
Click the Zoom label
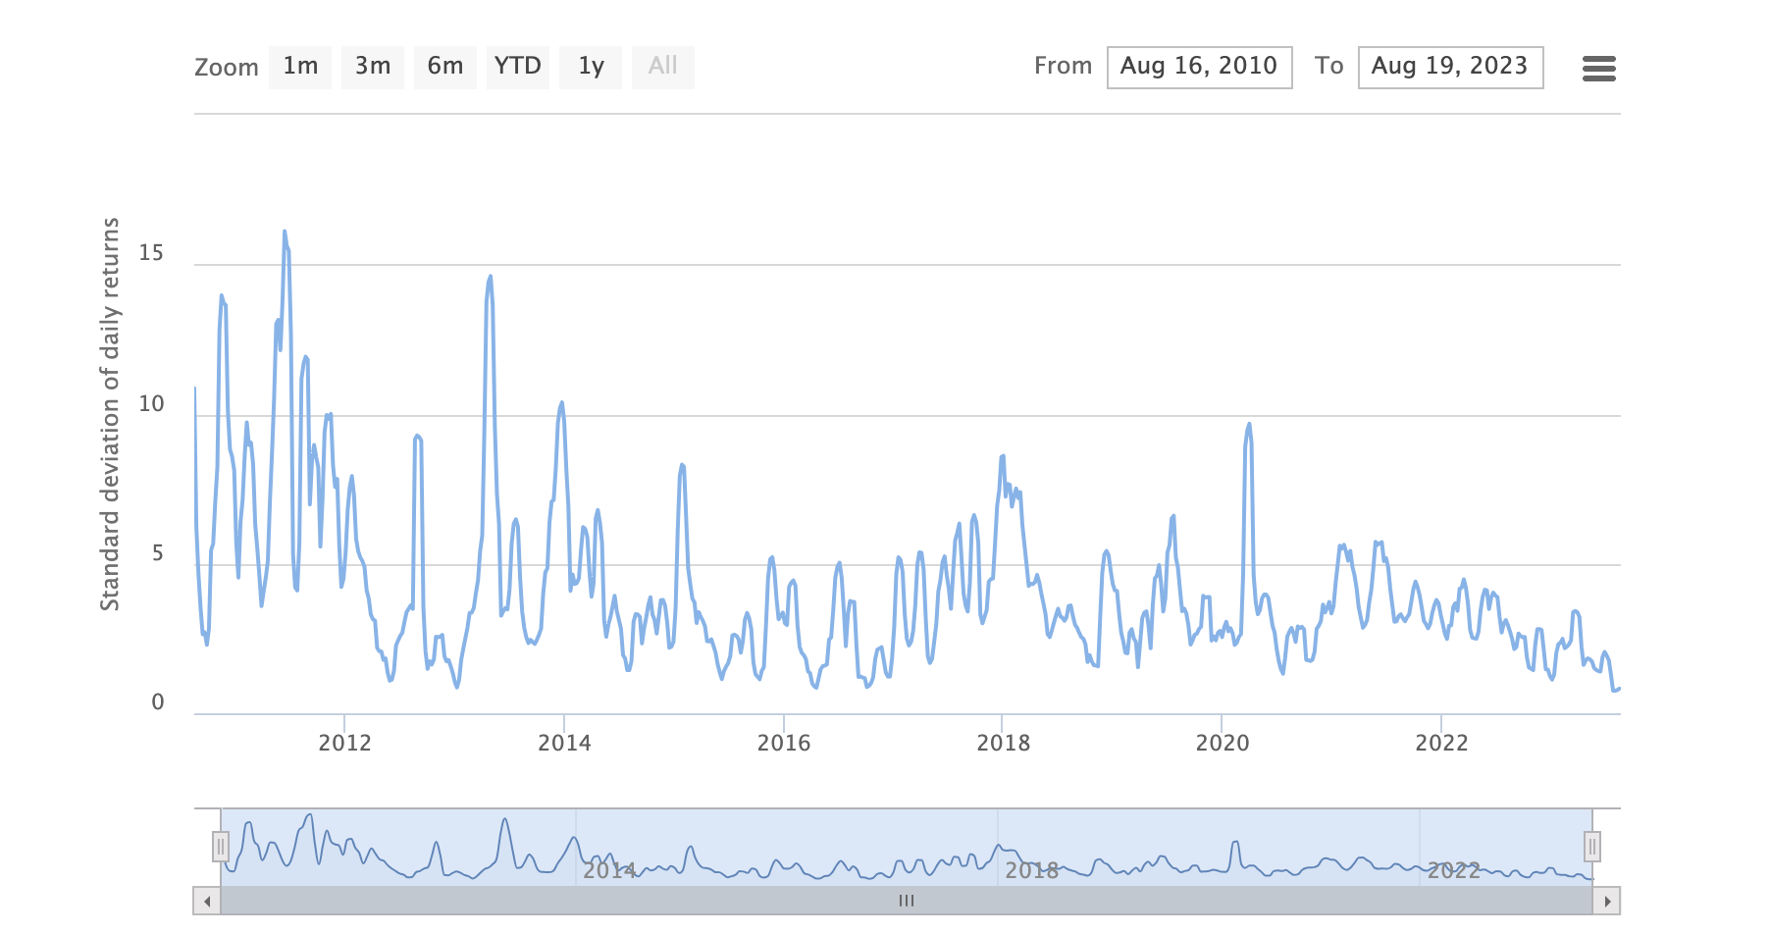coord(227,68)
